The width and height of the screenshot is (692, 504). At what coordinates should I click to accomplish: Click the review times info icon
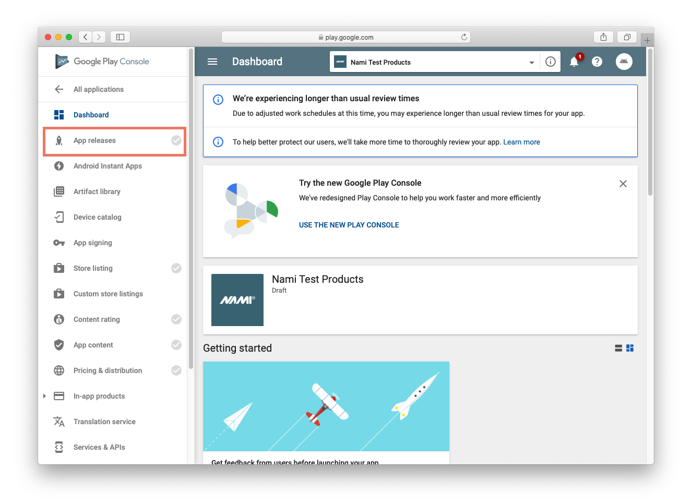[x=218, y=100]
